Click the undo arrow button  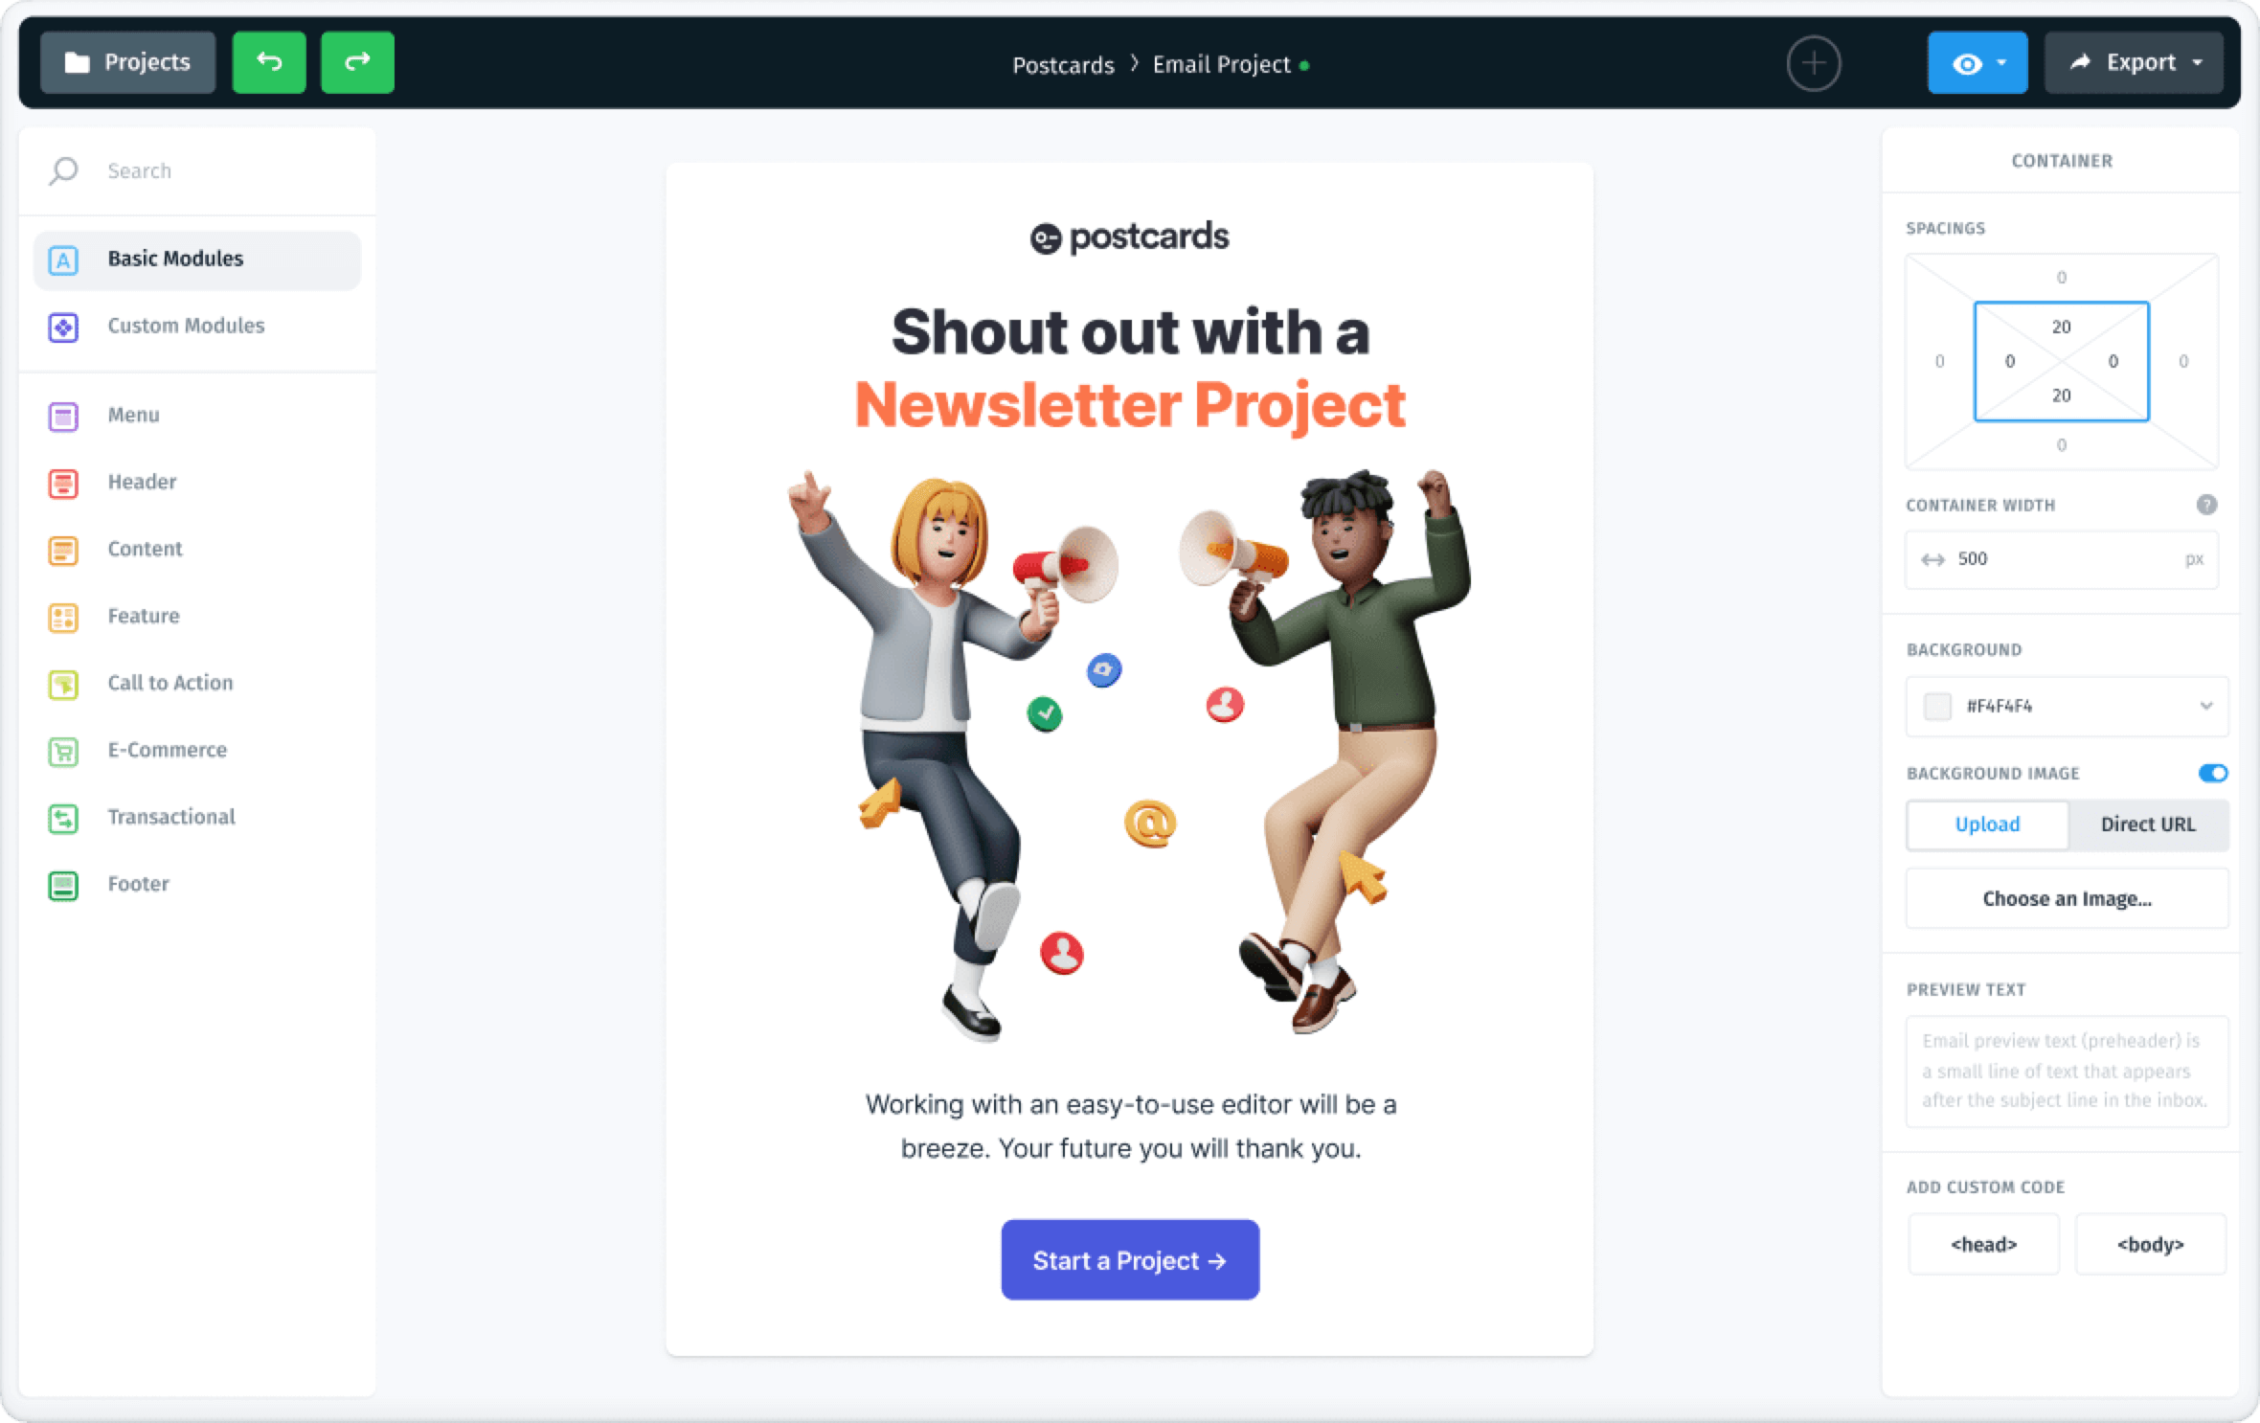click(x=269, y=62)
